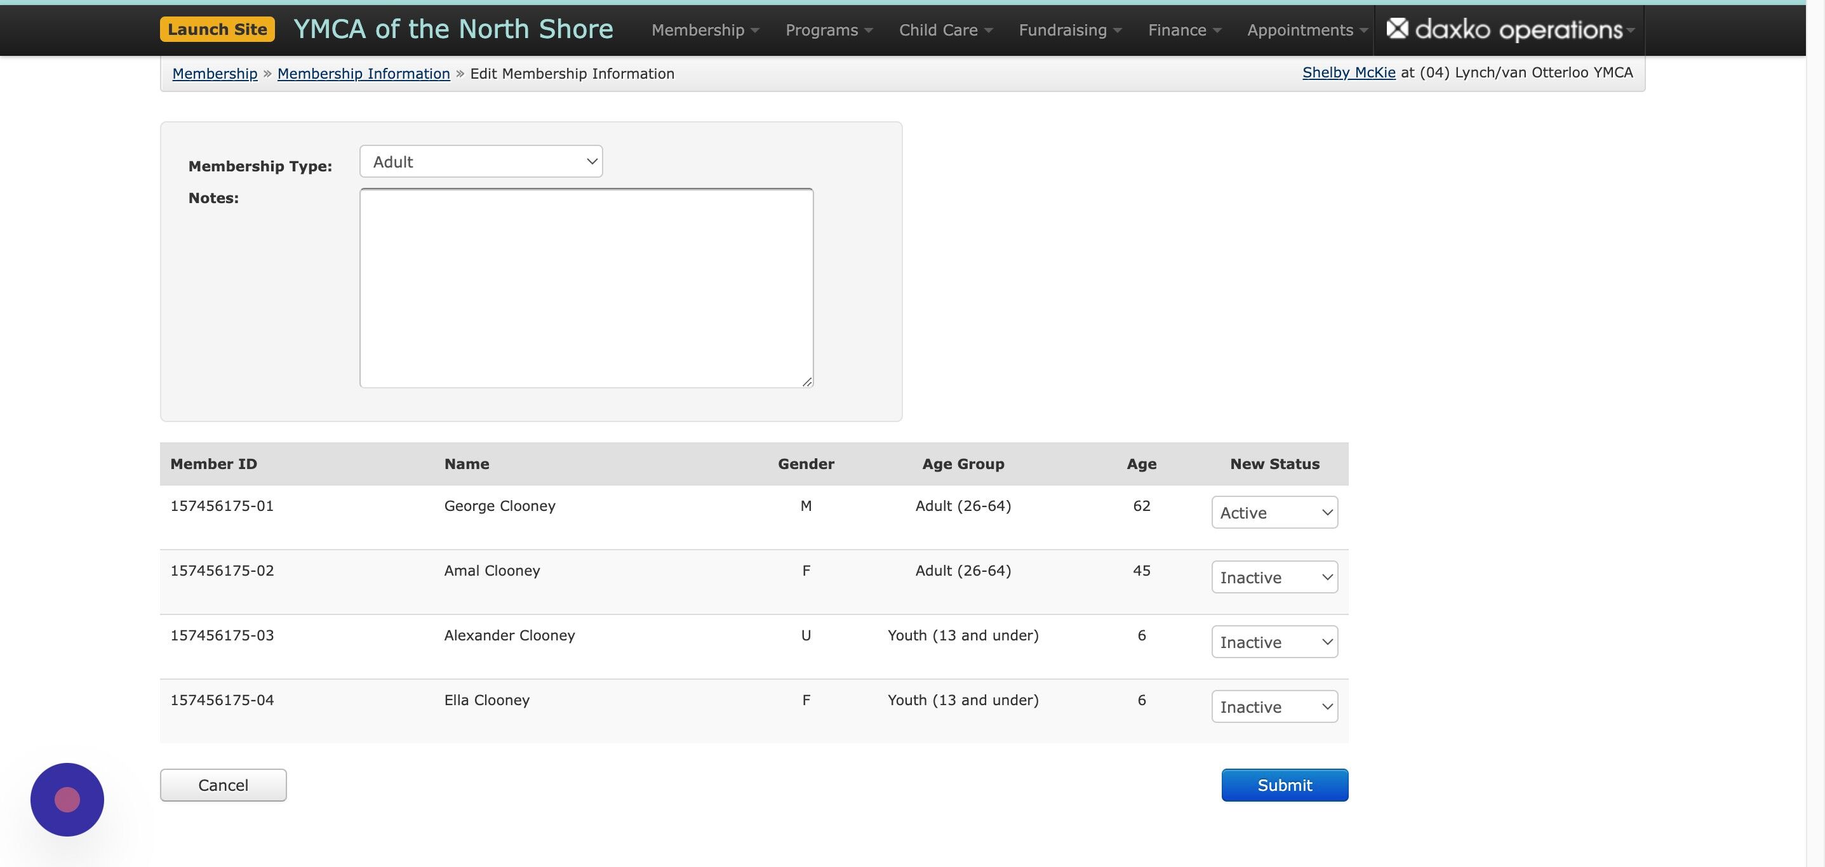This screenshot has width=1825, height=867.
Task: Open the Membership Type dropdown
Action: (x=481, y=161)
